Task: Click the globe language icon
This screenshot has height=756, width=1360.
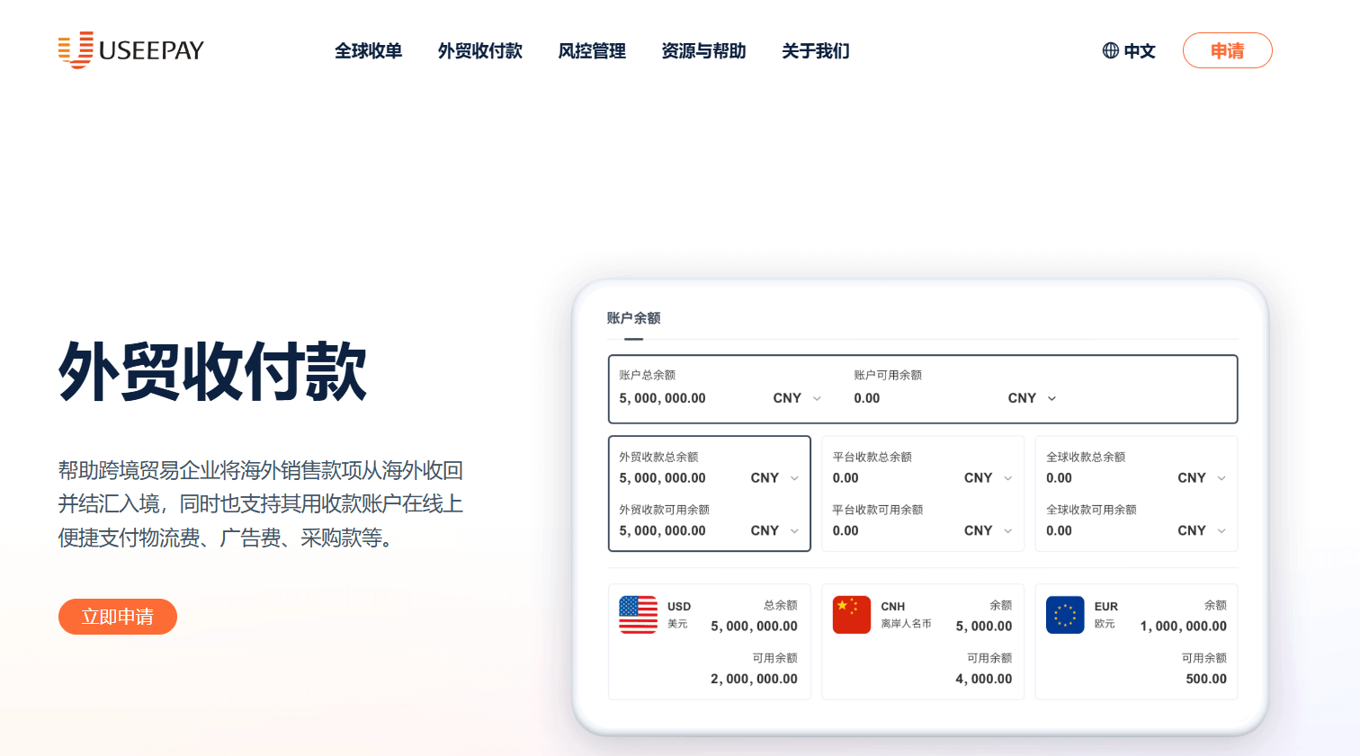Action: pos(1109,50)
